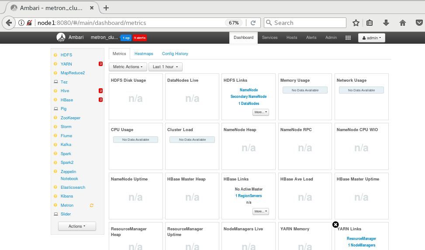Open the NameNode link
This screenshot has height=250, width=425.
tap(249, 90)
